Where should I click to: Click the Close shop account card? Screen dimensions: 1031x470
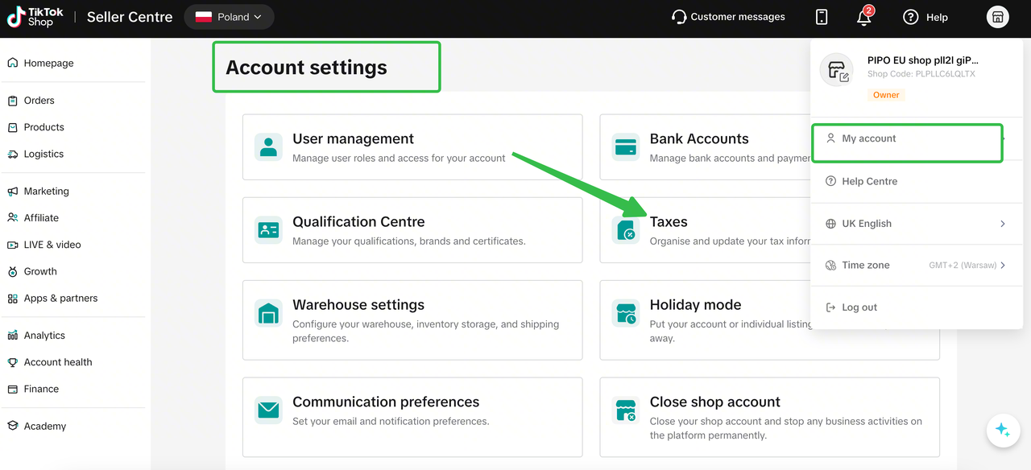coord(769,417)
